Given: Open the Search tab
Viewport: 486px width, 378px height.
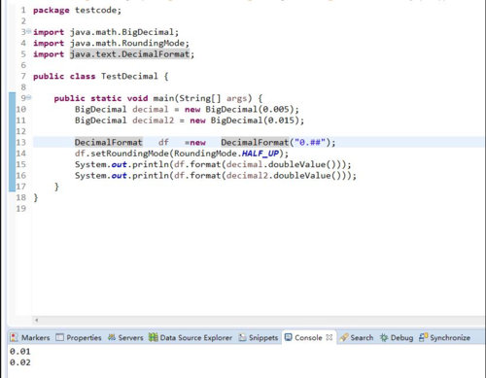Looking at the screenshot, I should click(357, 337).
